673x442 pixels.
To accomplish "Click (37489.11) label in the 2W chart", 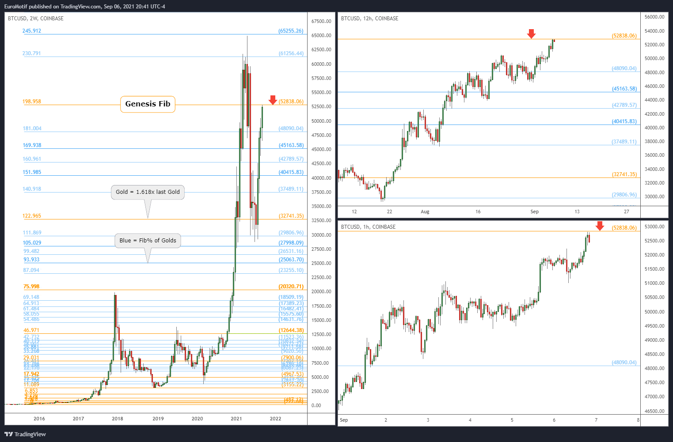I will tap(291, 189).
